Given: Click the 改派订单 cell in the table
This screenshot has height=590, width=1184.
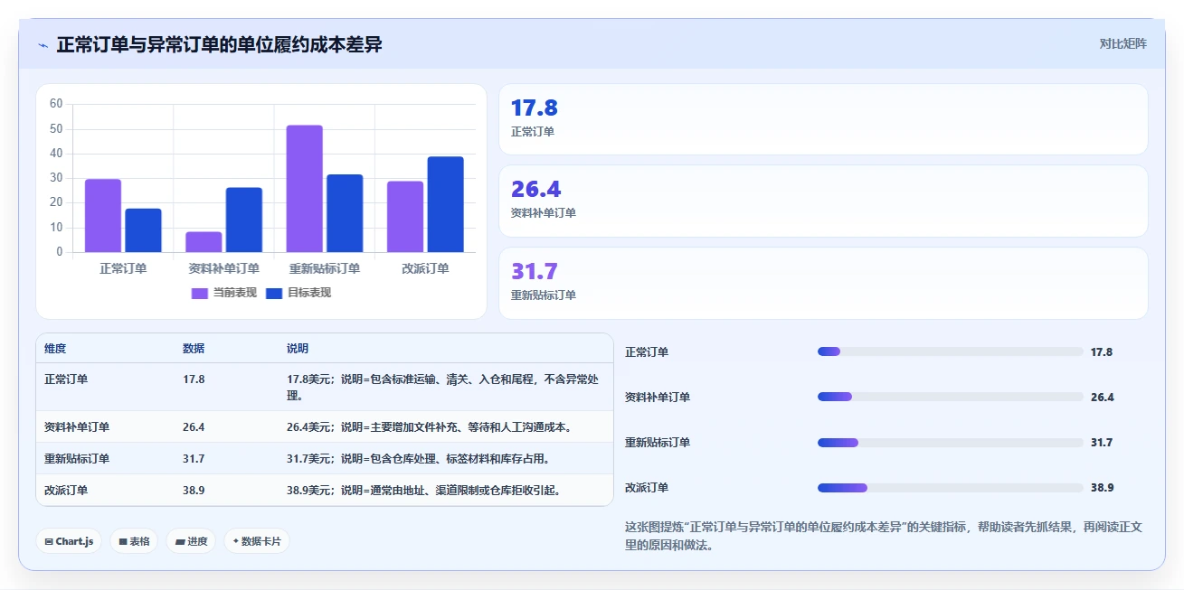Looking at the screenshot, I should coord(66,490).
